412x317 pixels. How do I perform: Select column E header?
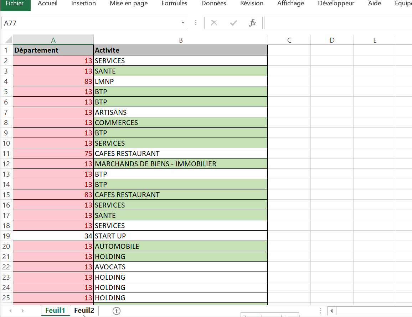pos(375,40)
